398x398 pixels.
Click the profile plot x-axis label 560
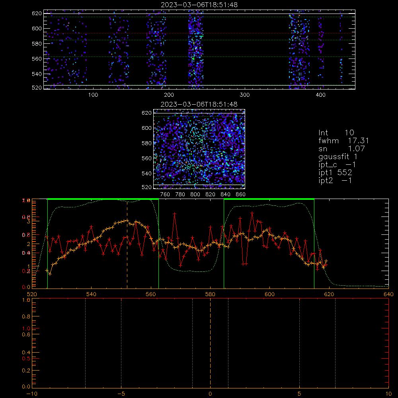(x=151, y=294)
